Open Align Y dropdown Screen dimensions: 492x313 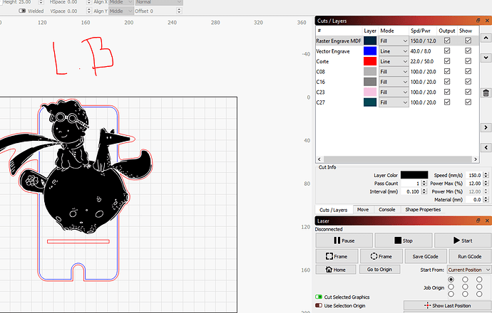tap(121, 11)
